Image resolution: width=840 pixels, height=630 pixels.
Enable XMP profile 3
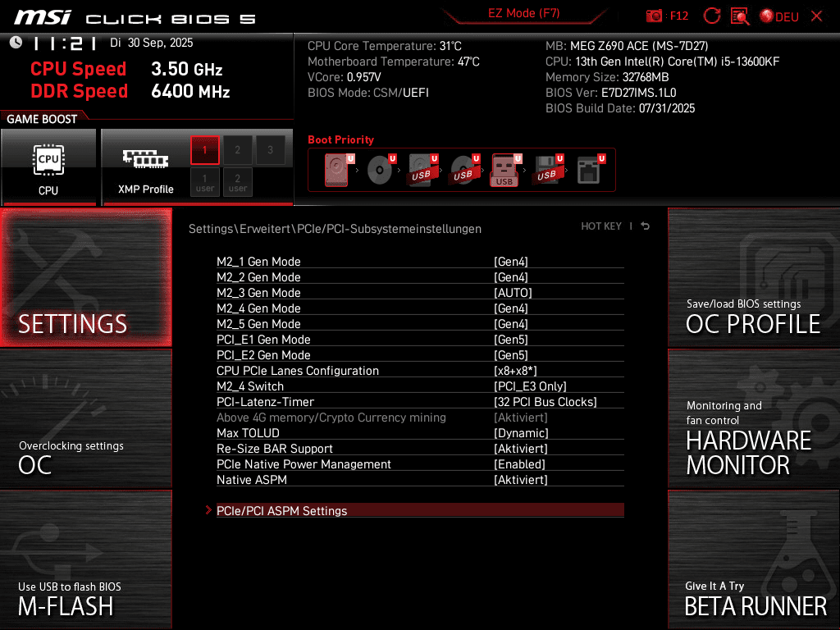pos(270,150)
